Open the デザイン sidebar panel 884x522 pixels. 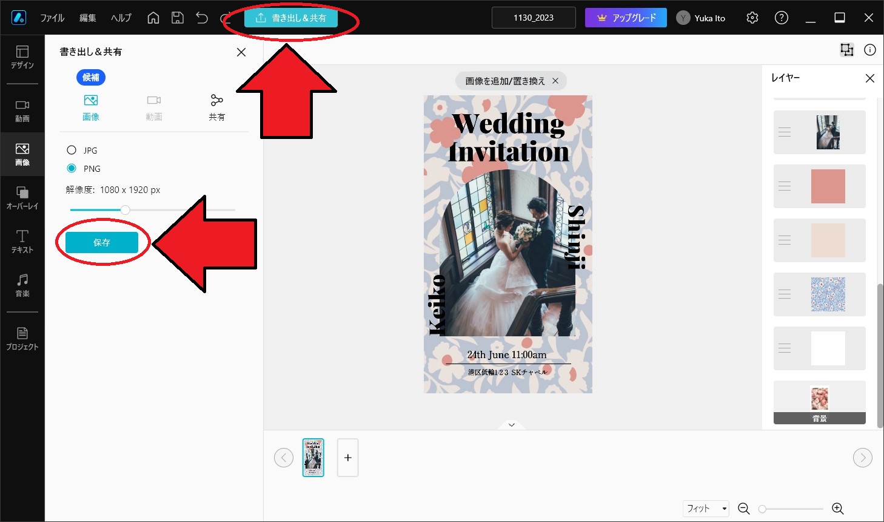coord(22,57)
